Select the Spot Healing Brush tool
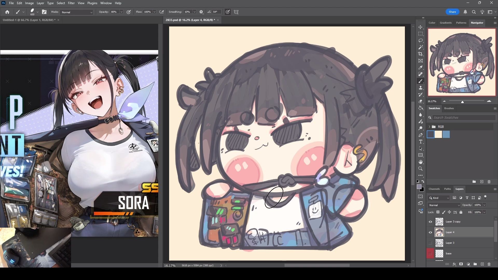This screenshot has width=498, height=280. click(x=420, y=74)
